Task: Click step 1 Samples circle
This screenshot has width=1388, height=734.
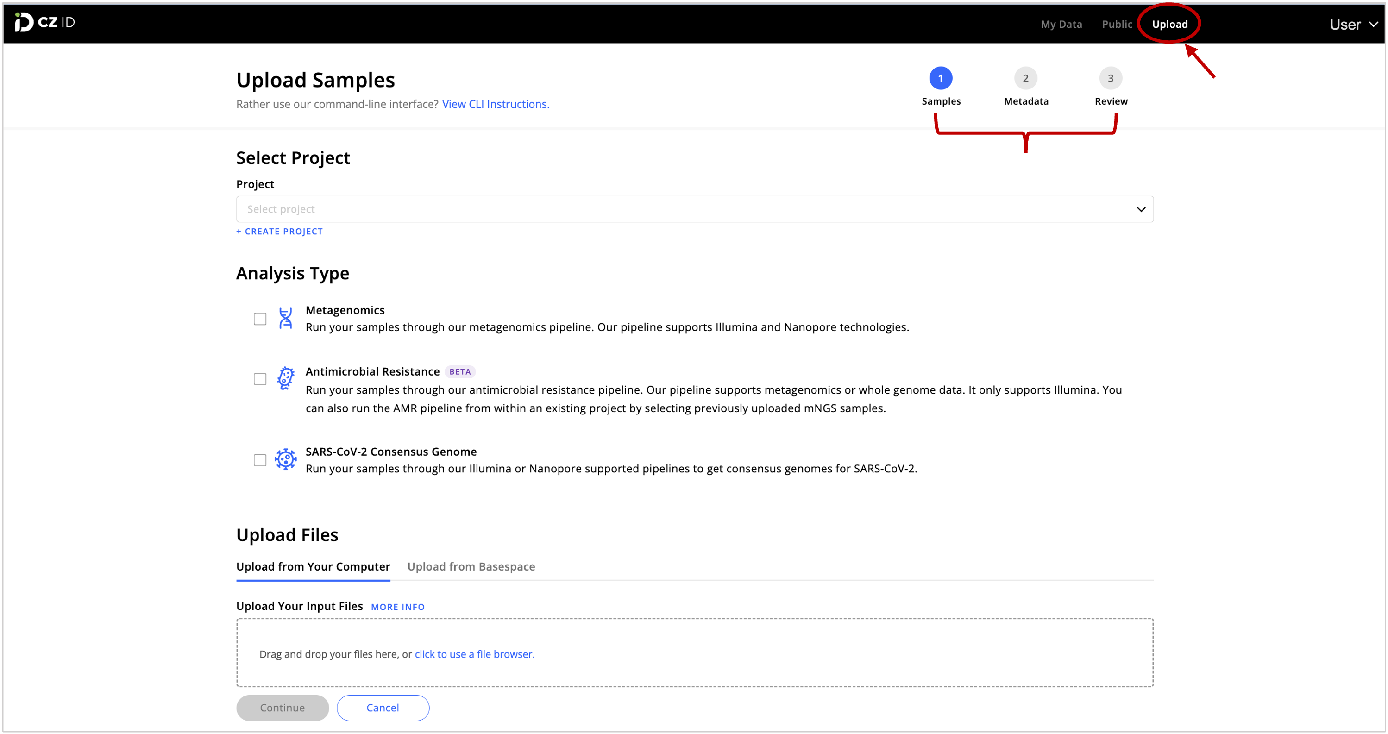Action: (940, 78)
